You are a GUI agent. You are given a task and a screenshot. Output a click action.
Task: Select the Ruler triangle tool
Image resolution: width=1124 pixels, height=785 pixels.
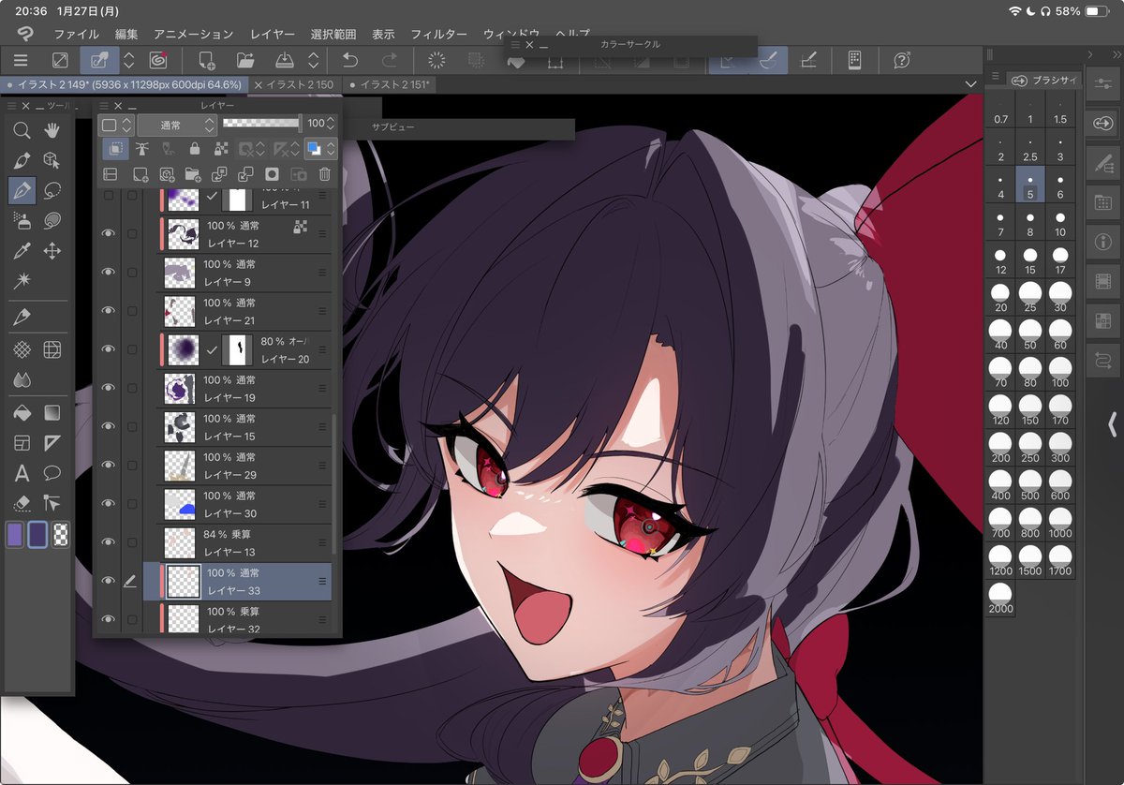coord(52,442)
